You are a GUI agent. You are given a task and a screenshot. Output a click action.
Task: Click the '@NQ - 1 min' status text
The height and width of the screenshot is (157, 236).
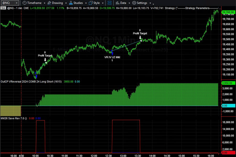pos(15,8)
